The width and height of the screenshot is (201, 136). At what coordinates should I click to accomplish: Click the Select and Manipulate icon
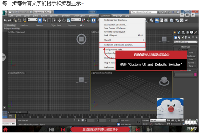coord(89,20)
